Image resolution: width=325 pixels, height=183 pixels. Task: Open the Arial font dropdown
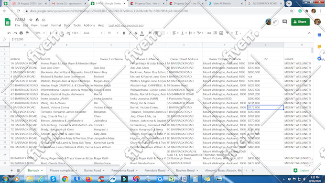tap(93, 33)
